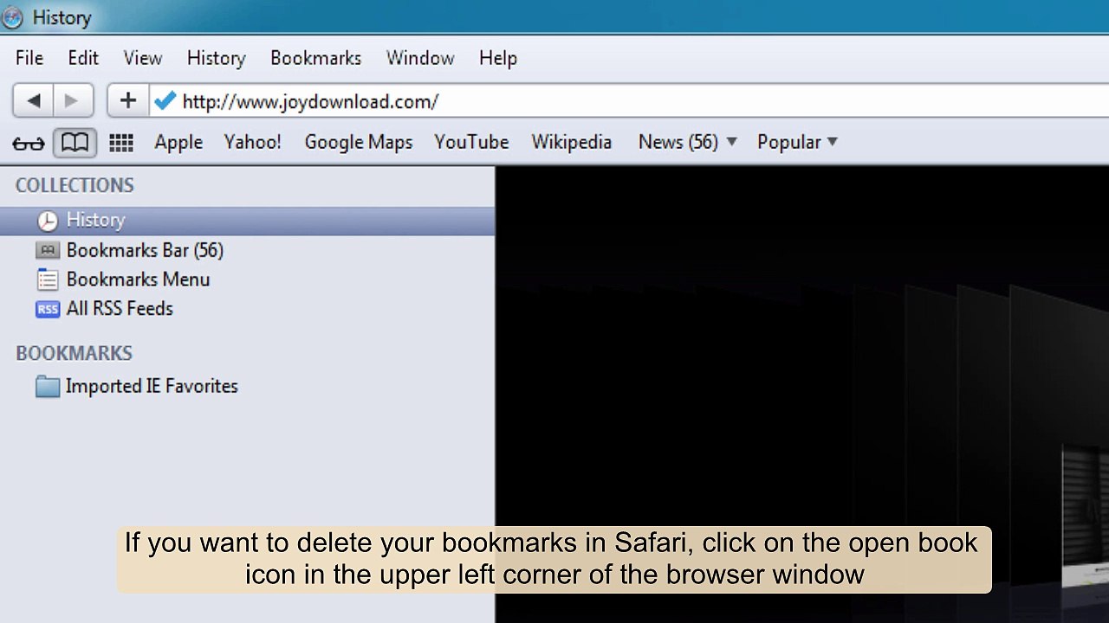Toggle the open book bookmarks icon
The width and height of the screenshot is (1109, 623).
click(x=75, y=142)
